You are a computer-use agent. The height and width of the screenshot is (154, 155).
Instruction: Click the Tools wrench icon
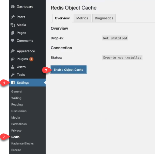coord(13,75)
